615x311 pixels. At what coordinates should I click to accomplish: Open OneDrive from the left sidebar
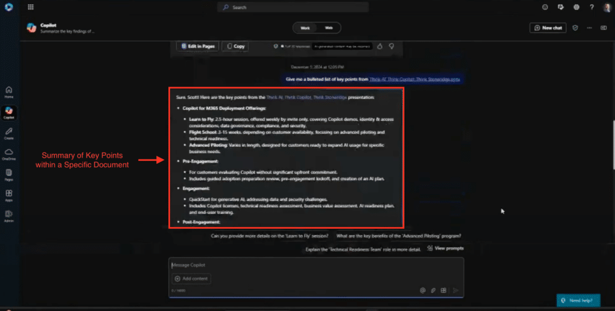9,154
